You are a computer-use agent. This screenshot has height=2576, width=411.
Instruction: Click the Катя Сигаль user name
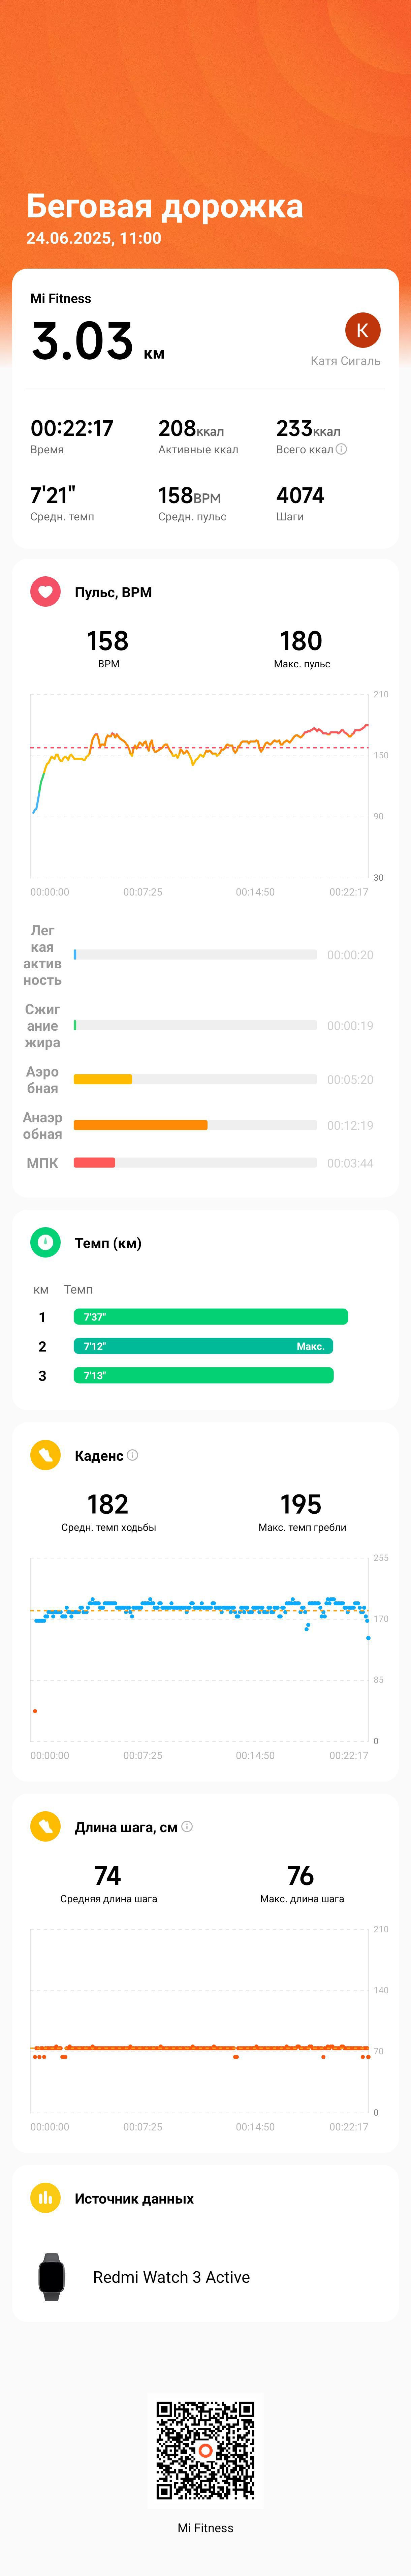click(x=345, y=361)
